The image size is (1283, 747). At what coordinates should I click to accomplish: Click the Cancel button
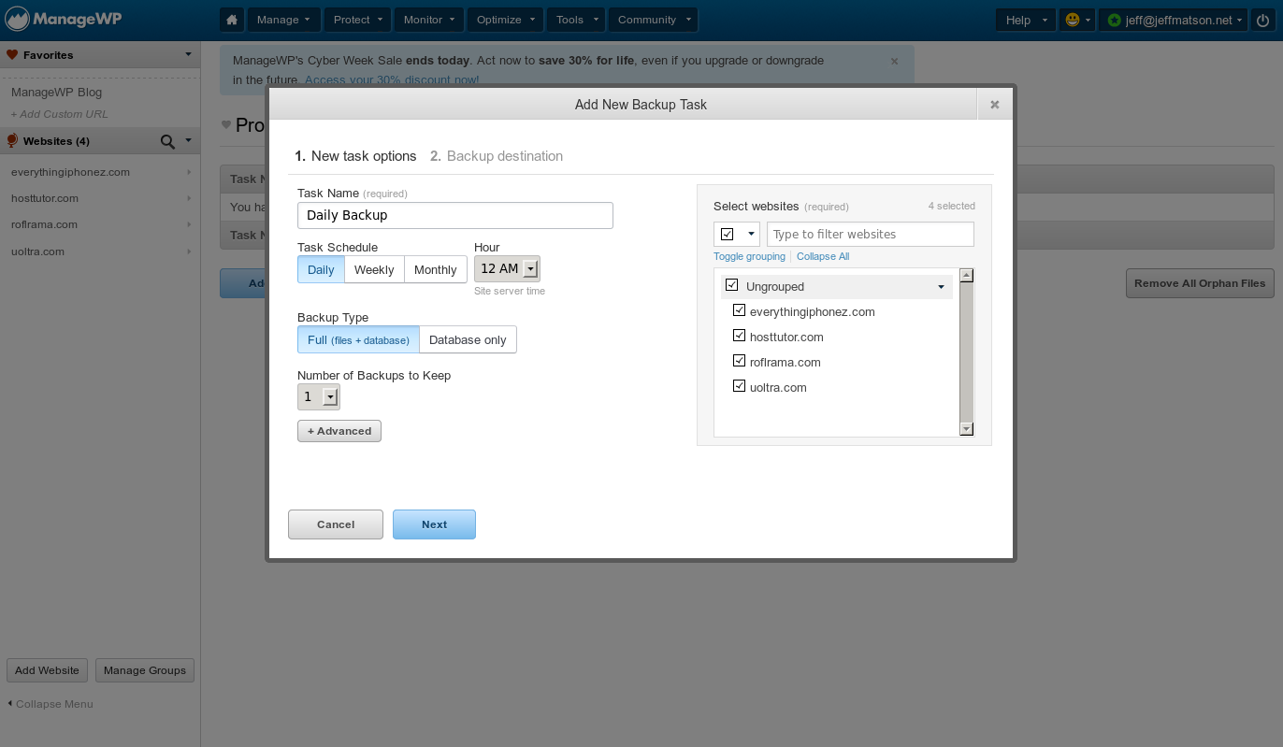(336, 524)
